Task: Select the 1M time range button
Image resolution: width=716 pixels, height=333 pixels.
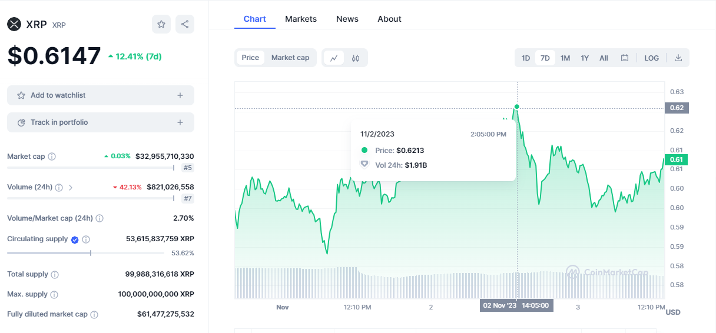Action: (x=565, y=58)
